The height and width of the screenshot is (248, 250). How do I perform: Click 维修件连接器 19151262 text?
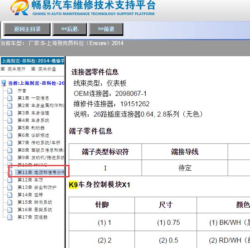point(111,104)
